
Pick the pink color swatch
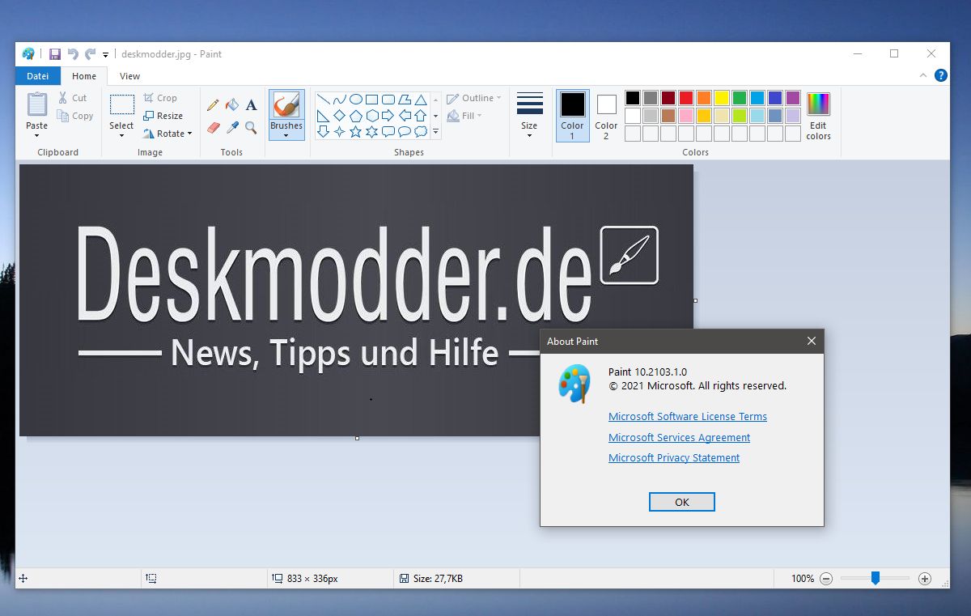686,116
